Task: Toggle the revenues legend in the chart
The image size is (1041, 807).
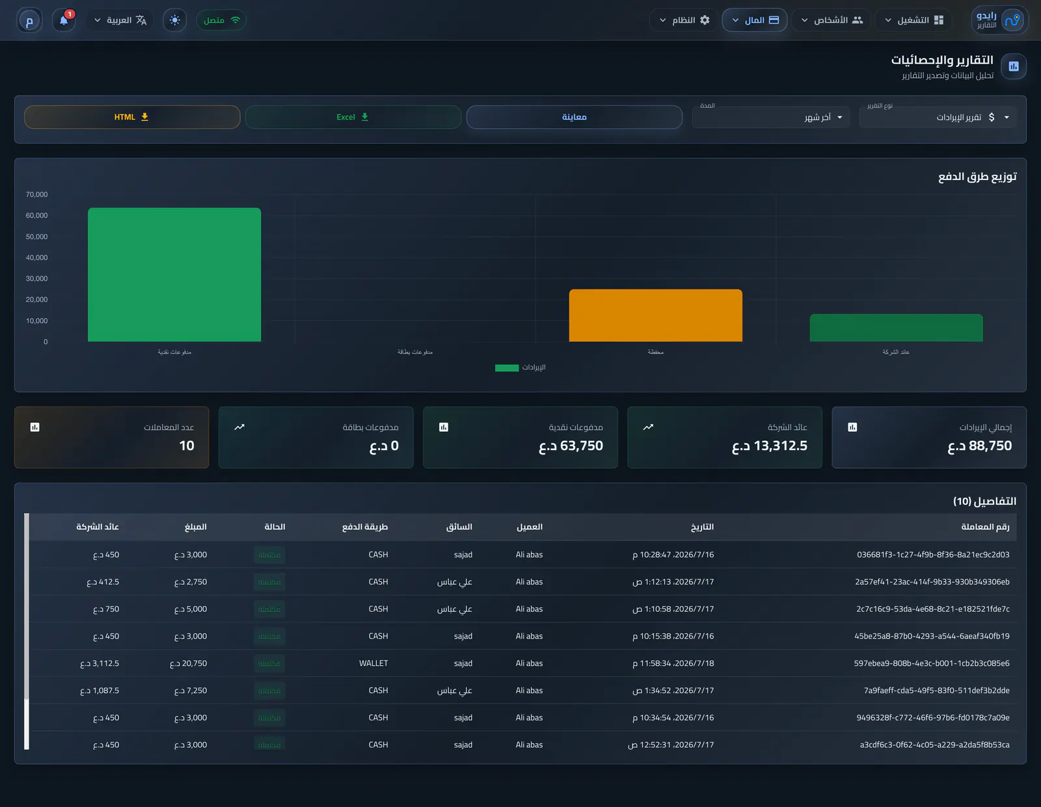Action: tap(520, 367)
